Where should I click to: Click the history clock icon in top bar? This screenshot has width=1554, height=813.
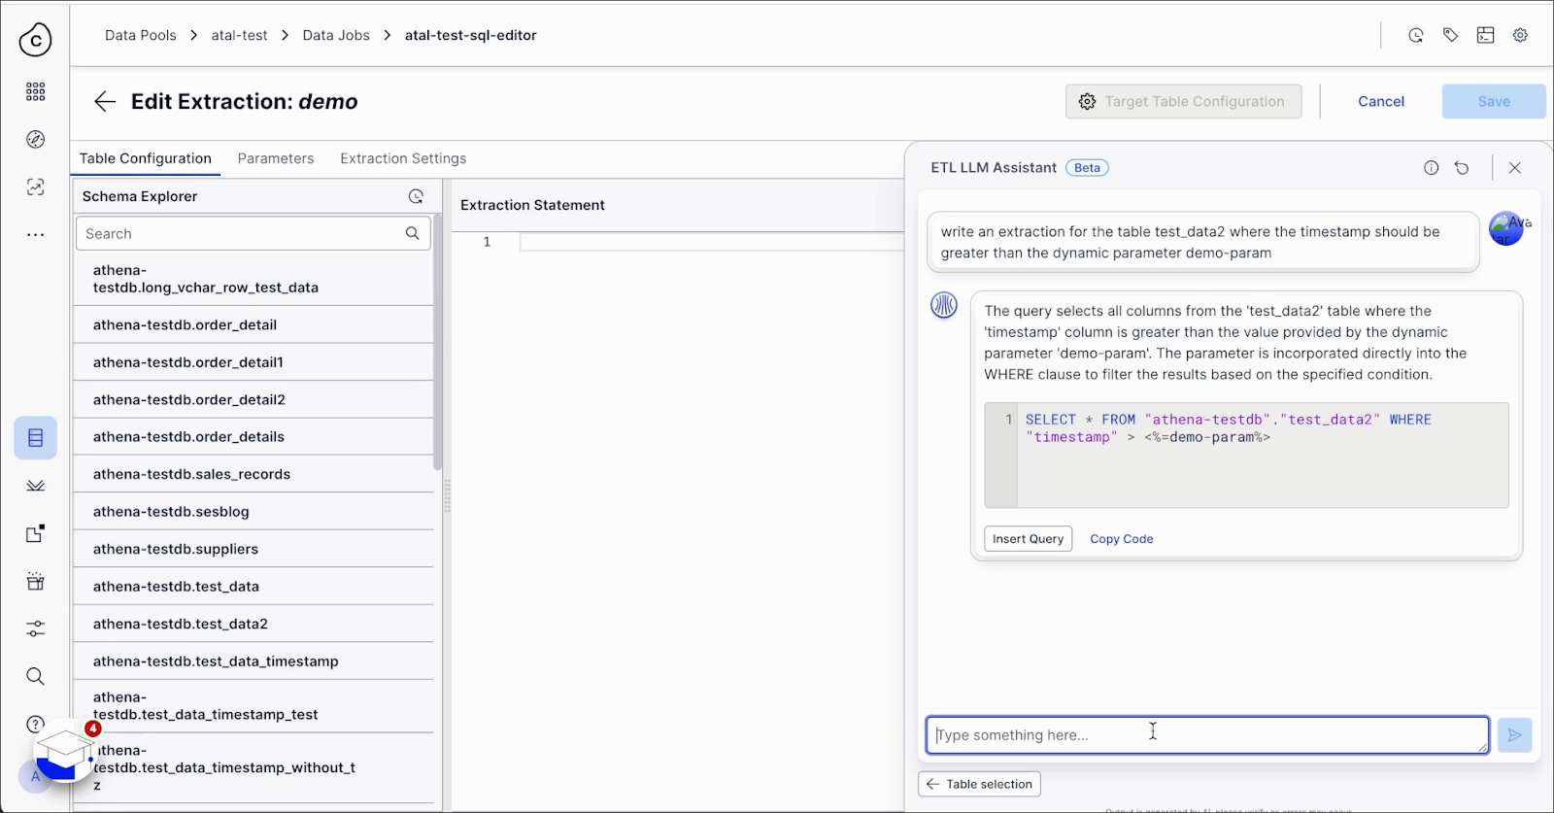tap(1415, 35)
